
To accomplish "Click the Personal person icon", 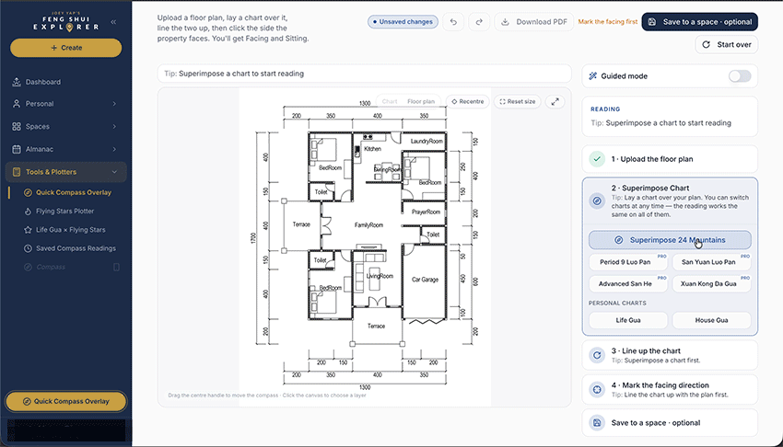I will pos(17,104).
